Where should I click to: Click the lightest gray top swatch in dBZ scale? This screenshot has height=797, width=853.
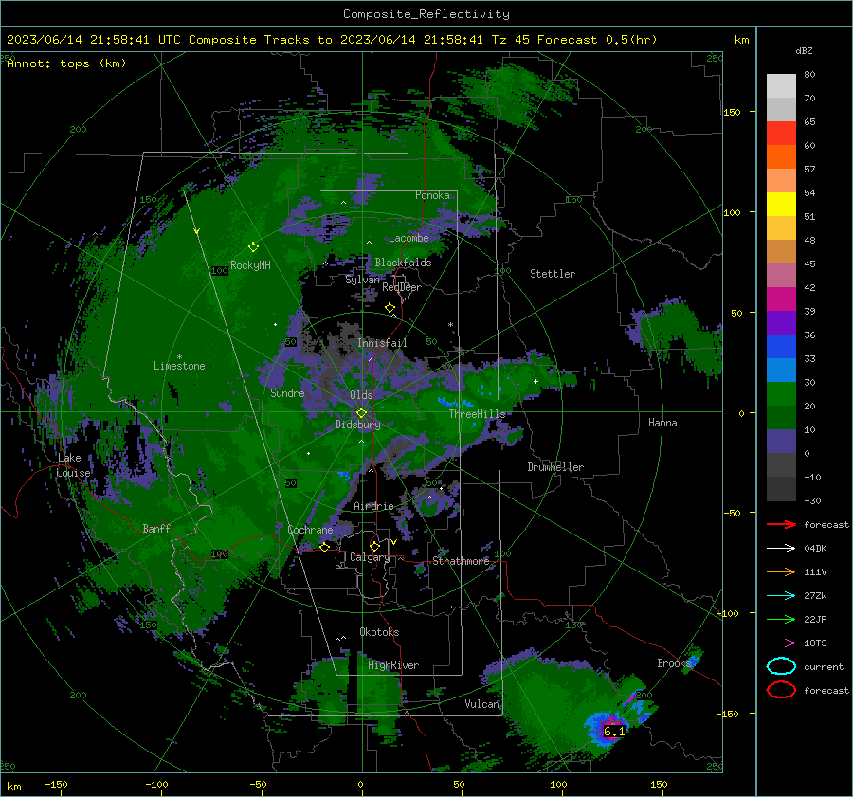coord(781,86)
